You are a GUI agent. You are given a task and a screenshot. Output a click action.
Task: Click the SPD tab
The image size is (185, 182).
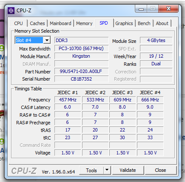(x=104, y=23)
